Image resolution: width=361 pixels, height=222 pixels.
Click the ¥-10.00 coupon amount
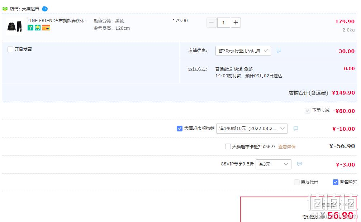tap(343, 129)
